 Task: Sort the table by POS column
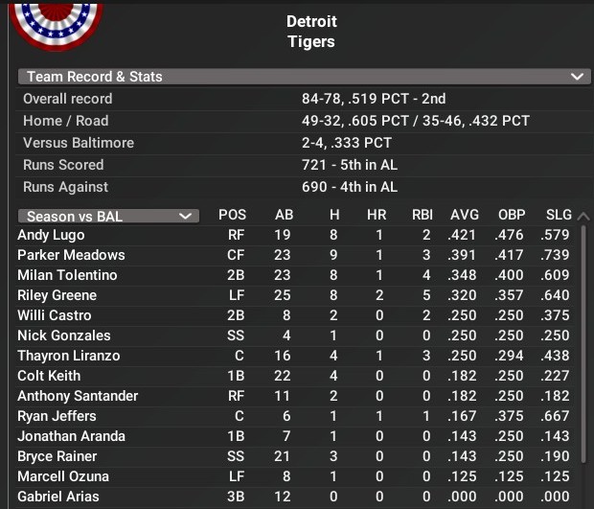[x=232, y=216]
